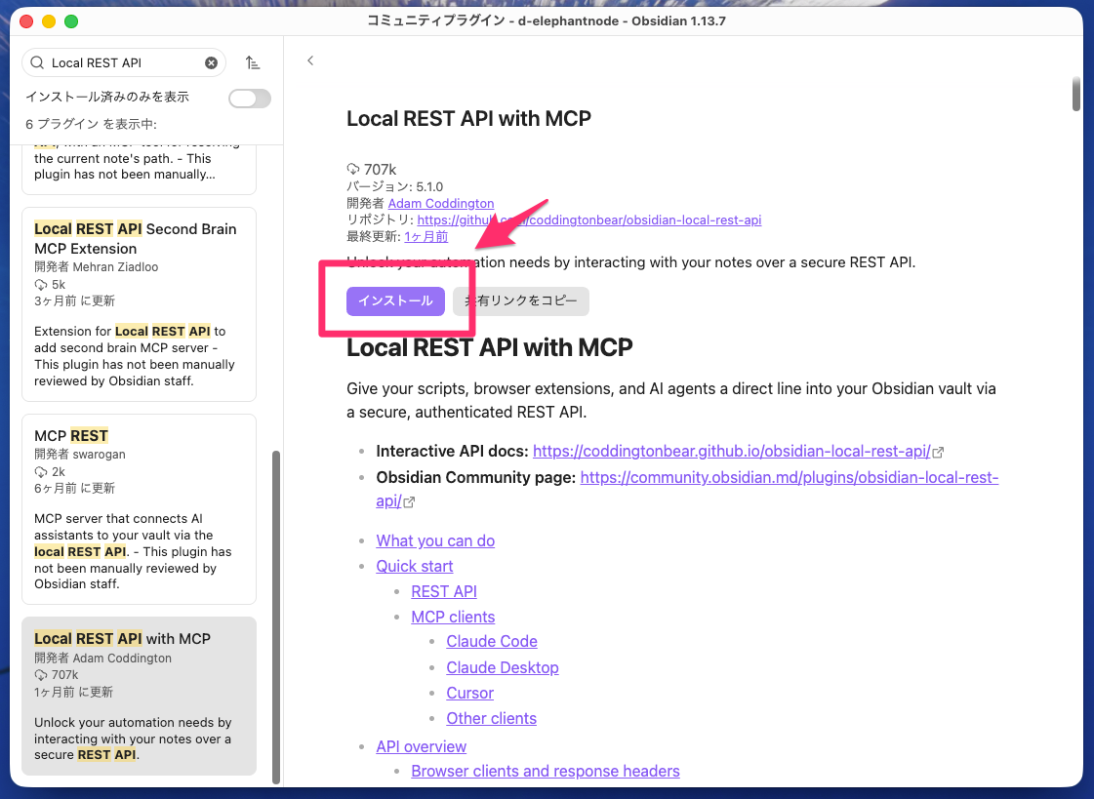
Task: Install the Local REST API plugin
Action: click(395, 301)
